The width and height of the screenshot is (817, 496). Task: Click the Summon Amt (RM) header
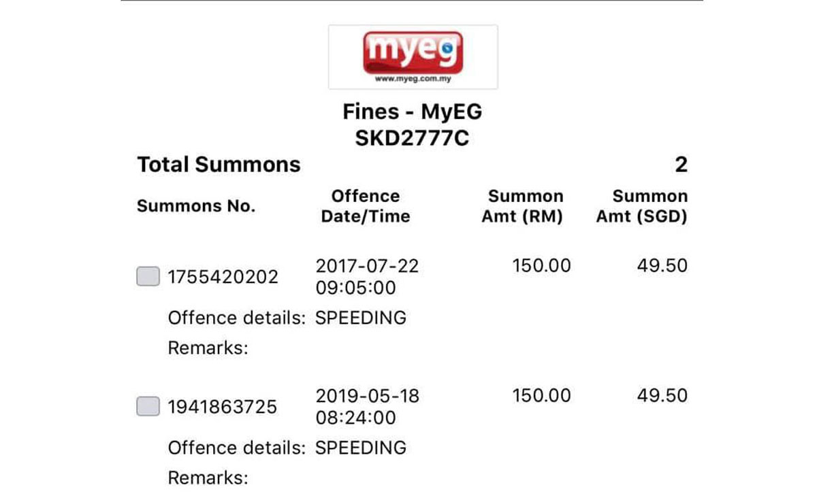pos(526,206)
